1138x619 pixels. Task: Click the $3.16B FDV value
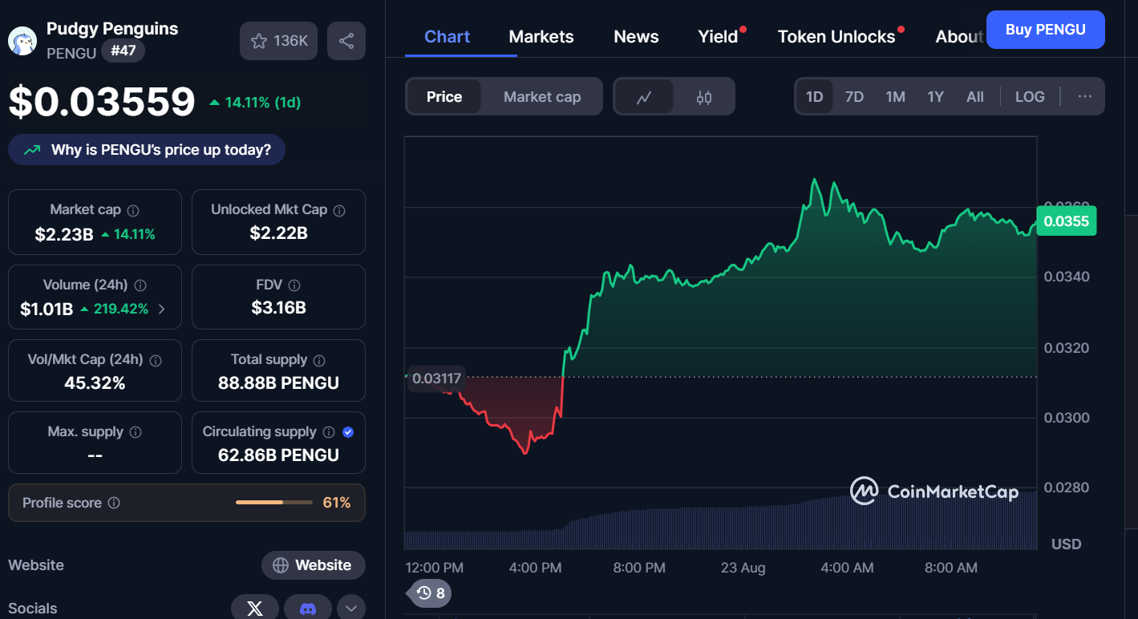pyautogui.click(x=278, y=308)
